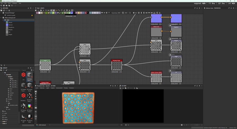Toggle the link icon between parent size fields
This screenshot has height=129, width=237.
point(123,13)
